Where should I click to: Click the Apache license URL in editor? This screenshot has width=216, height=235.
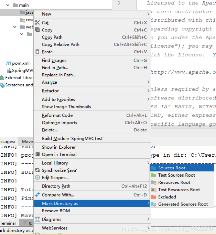pos(183,72)
